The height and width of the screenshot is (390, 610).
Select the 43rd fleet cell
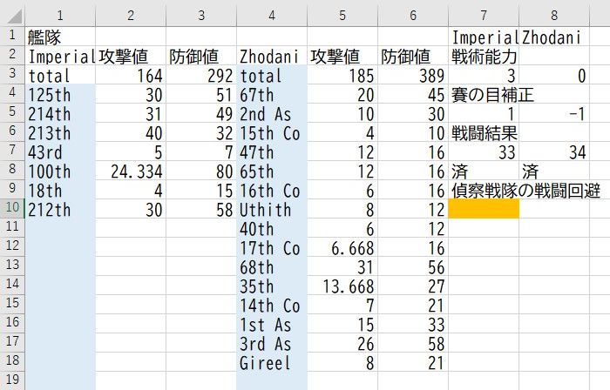(60, 151)
